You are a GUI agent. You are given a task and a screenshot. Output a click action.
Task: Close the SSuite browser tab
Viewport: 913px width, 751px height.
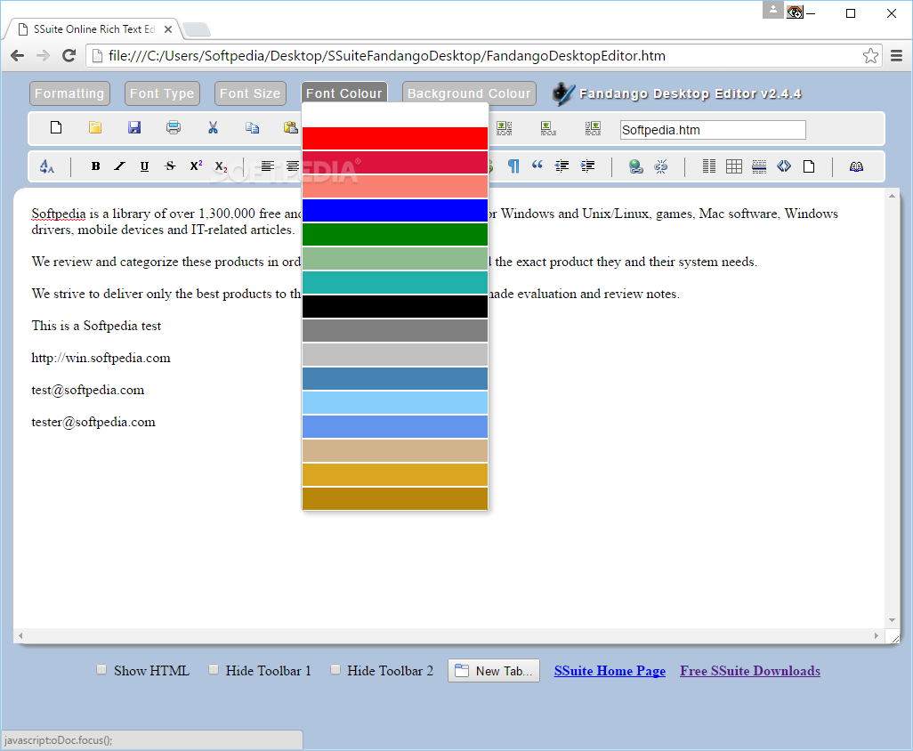click(168, 29)
